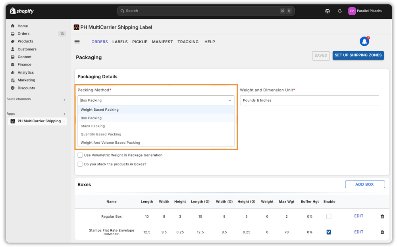Expand the Apps section
The width and height of the screenshot is (397, 247).
[64, 114]
